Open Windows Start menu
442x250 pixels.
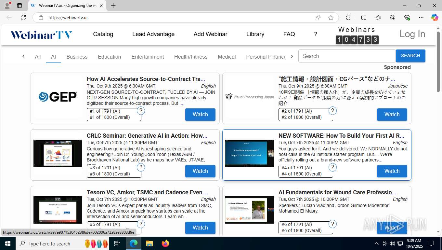pyautogui.click(x=7, y=243)
